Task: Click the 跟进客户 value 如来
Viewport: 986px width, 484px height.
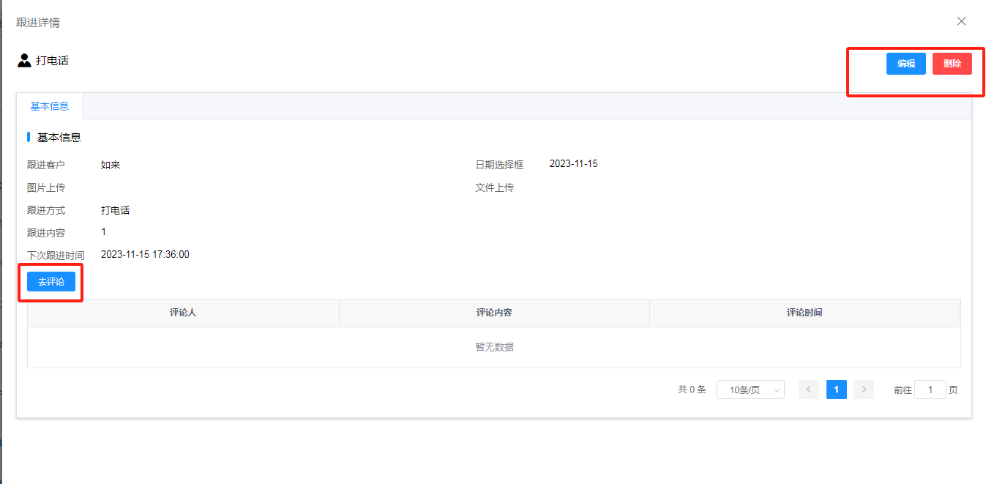Action: point(111,165)
